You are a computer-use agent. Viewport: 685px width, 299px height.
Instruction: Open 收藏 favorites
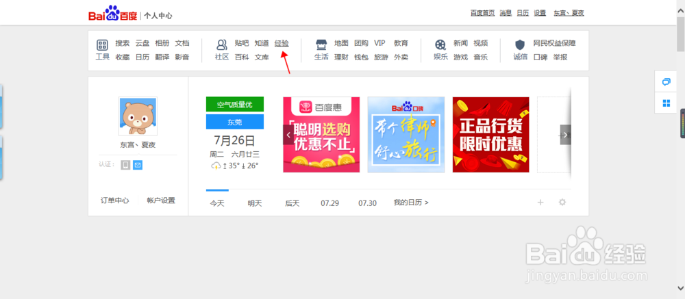(x=123, y=57)
